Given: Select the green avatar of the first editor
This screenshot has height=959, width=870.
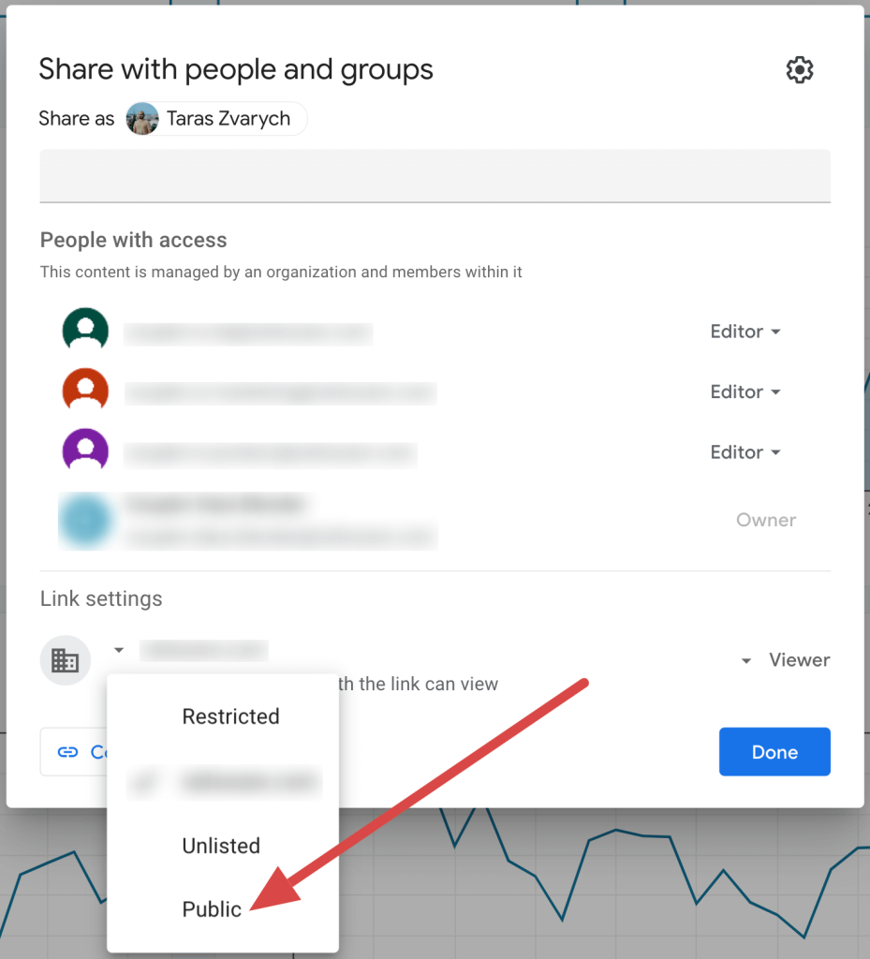Looking at the screenshot, I should 85,331.
